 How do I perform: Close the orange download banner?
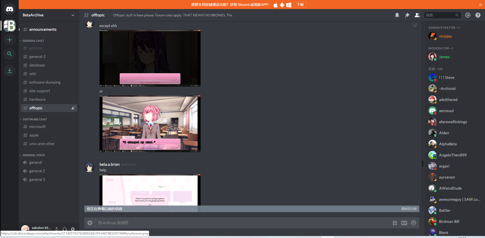[x=480, y=5]
